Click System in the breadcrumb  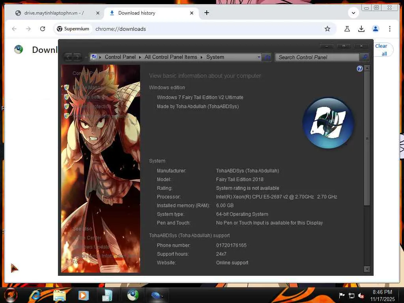(x=215, y=57)
